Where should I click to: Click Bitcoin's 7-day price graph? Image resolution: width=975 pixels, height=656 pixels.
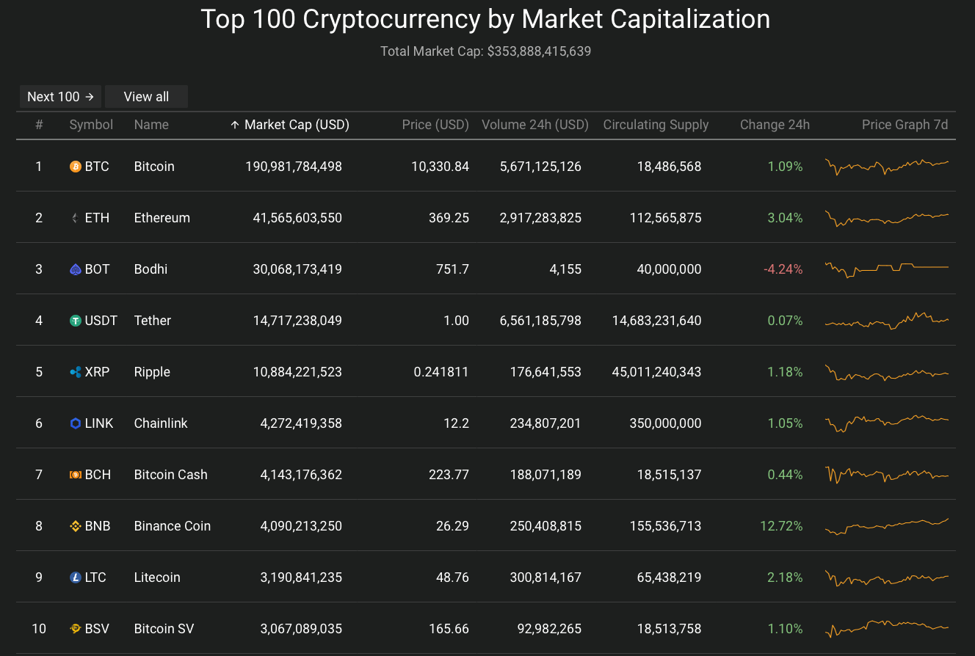(887, 167)
